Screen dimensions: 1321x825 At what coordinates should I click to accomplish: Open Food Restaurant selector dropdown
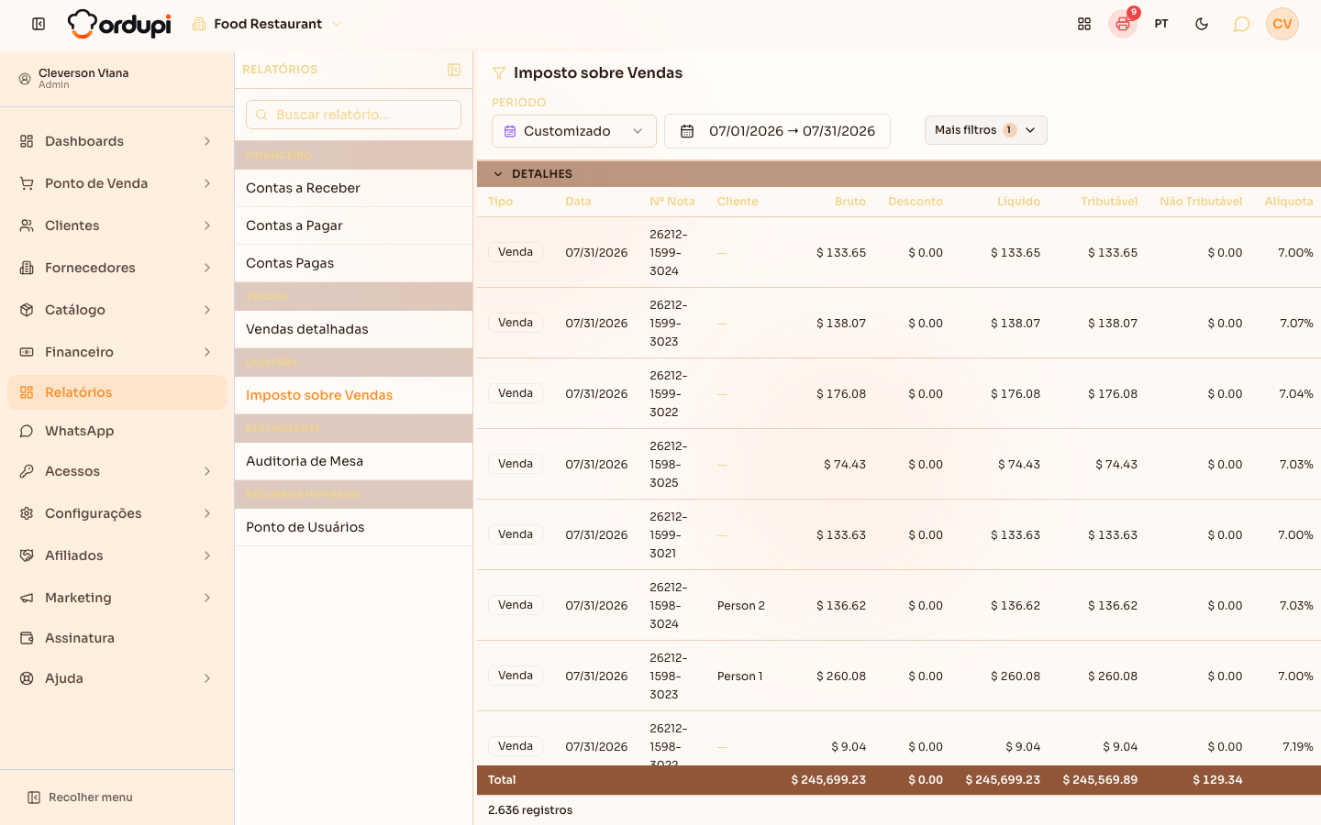[267, 24]
